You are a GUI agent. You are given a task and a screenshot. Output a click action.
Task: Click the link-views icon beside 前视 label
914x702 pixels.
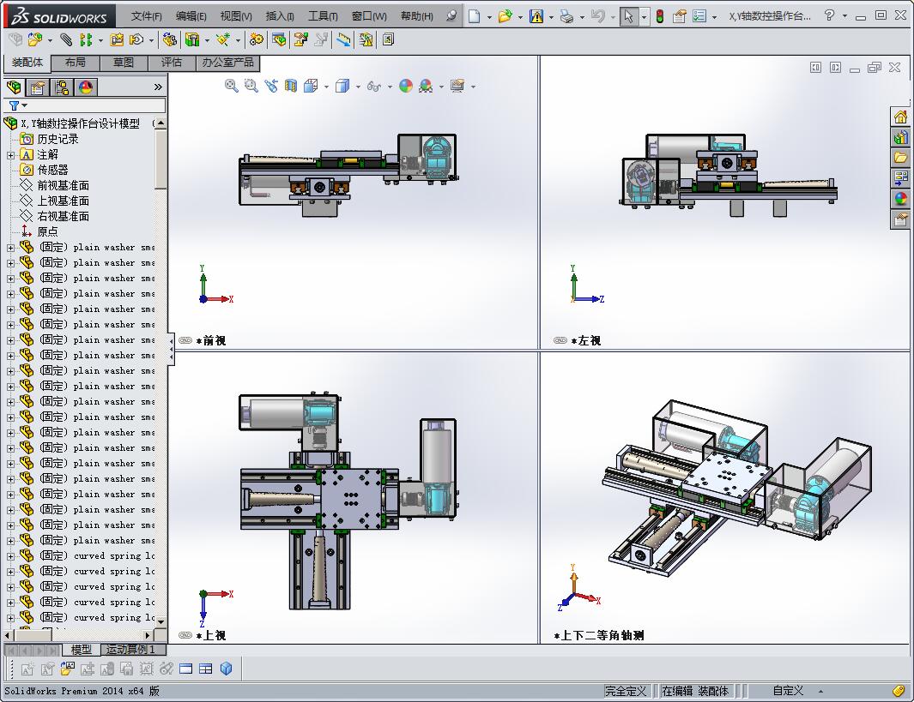pos(185,340)
